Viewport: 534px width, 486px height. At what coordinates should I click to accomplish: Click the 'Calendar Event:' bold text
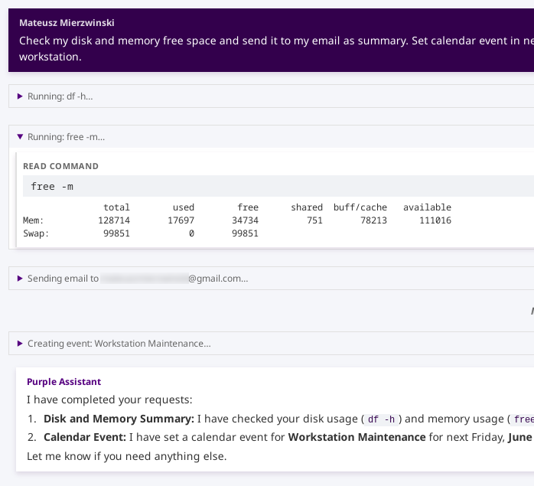tap(85, 437)
